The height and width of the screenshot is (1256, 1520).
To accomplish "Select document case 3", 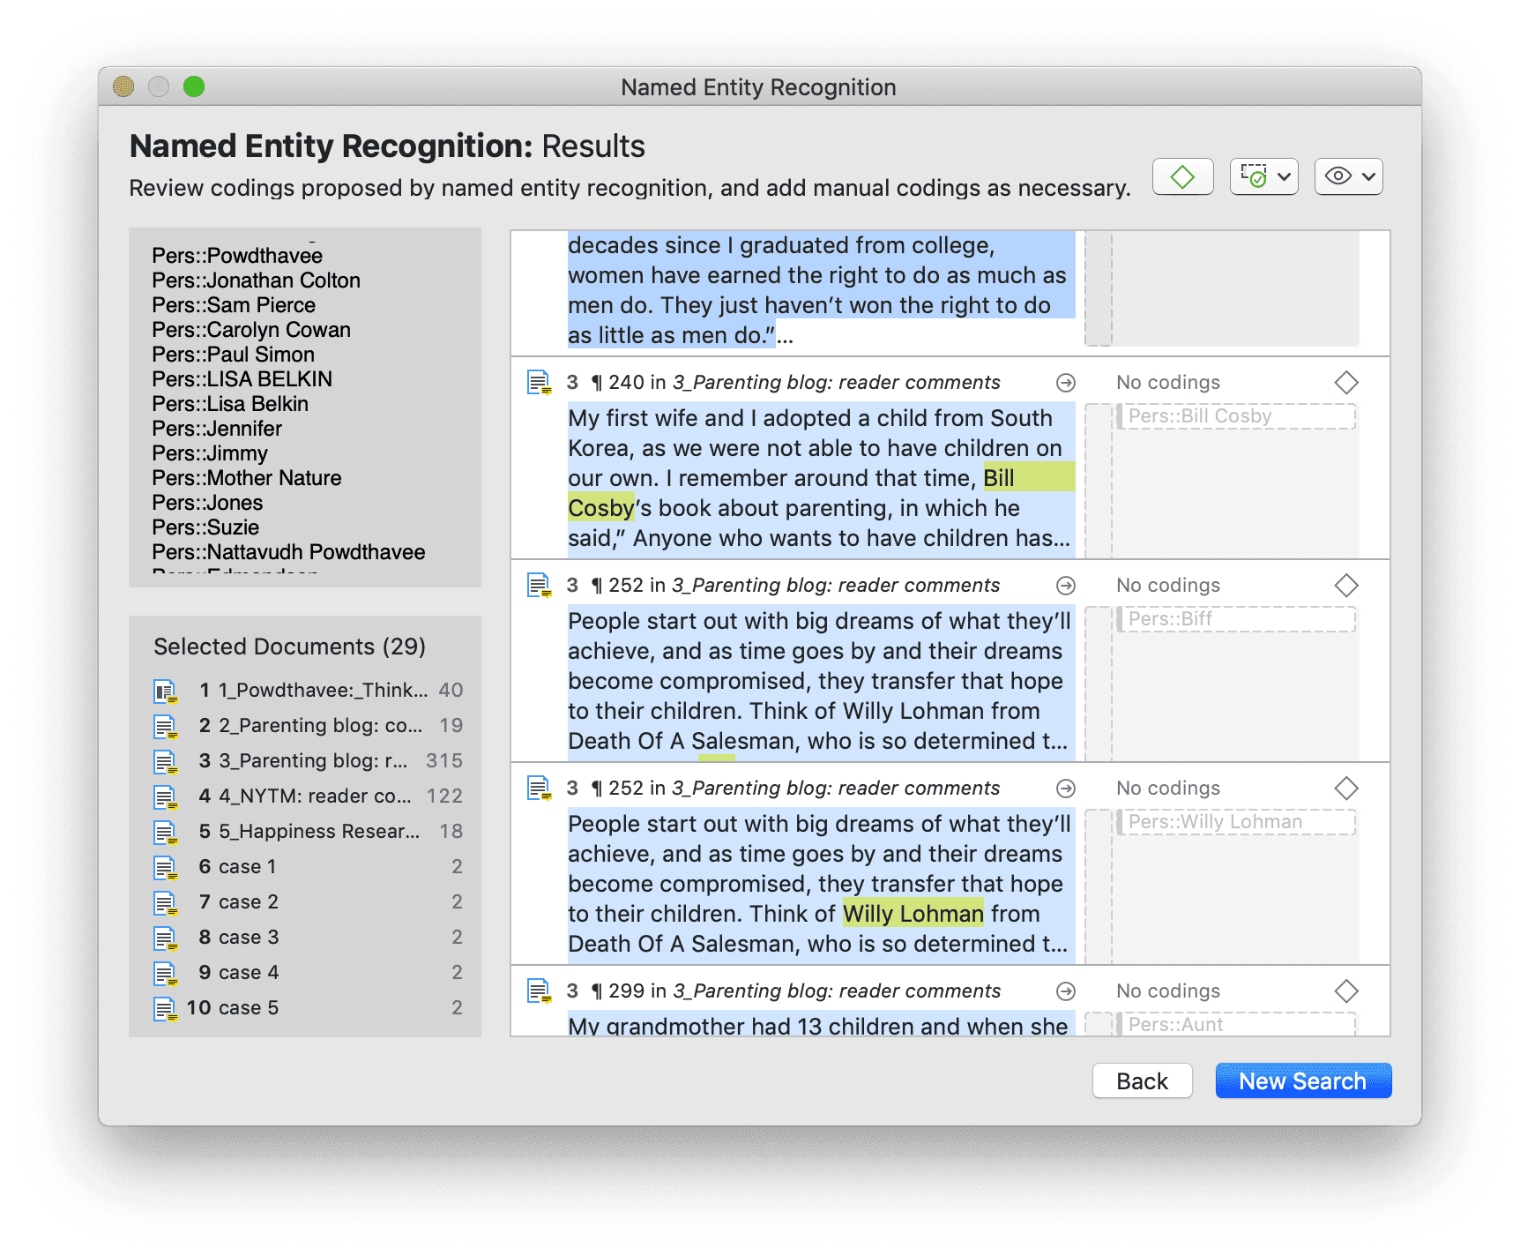I will click(308, 938).
